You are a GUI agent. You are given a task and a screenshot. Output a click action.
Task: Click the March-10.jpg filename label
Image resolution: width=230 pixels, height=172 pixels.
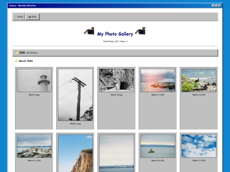tap(117, 95)
